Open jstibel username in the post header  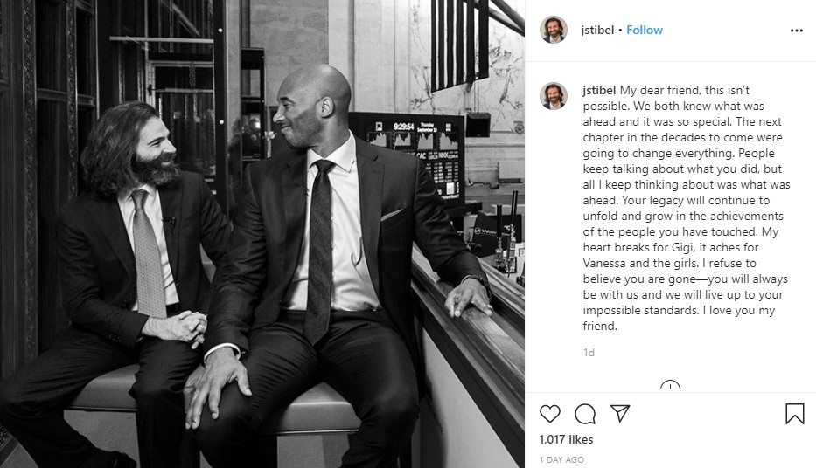(x=597, y=31)
